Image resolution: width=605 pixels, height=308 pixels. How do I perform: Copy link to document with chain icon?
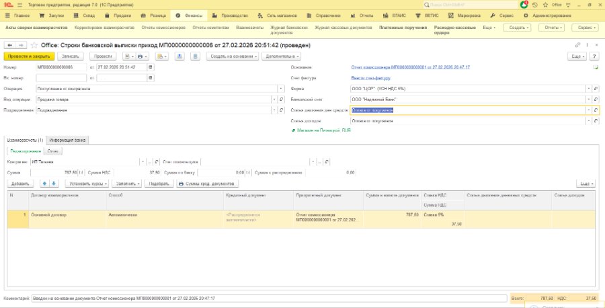(x=578, y=45)
